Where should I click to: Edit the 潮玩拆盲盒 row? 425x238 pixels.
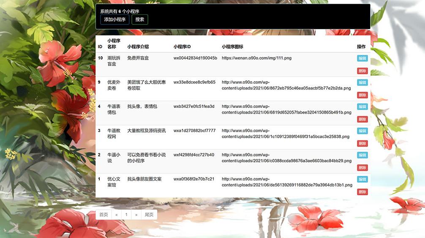point(362,58)
